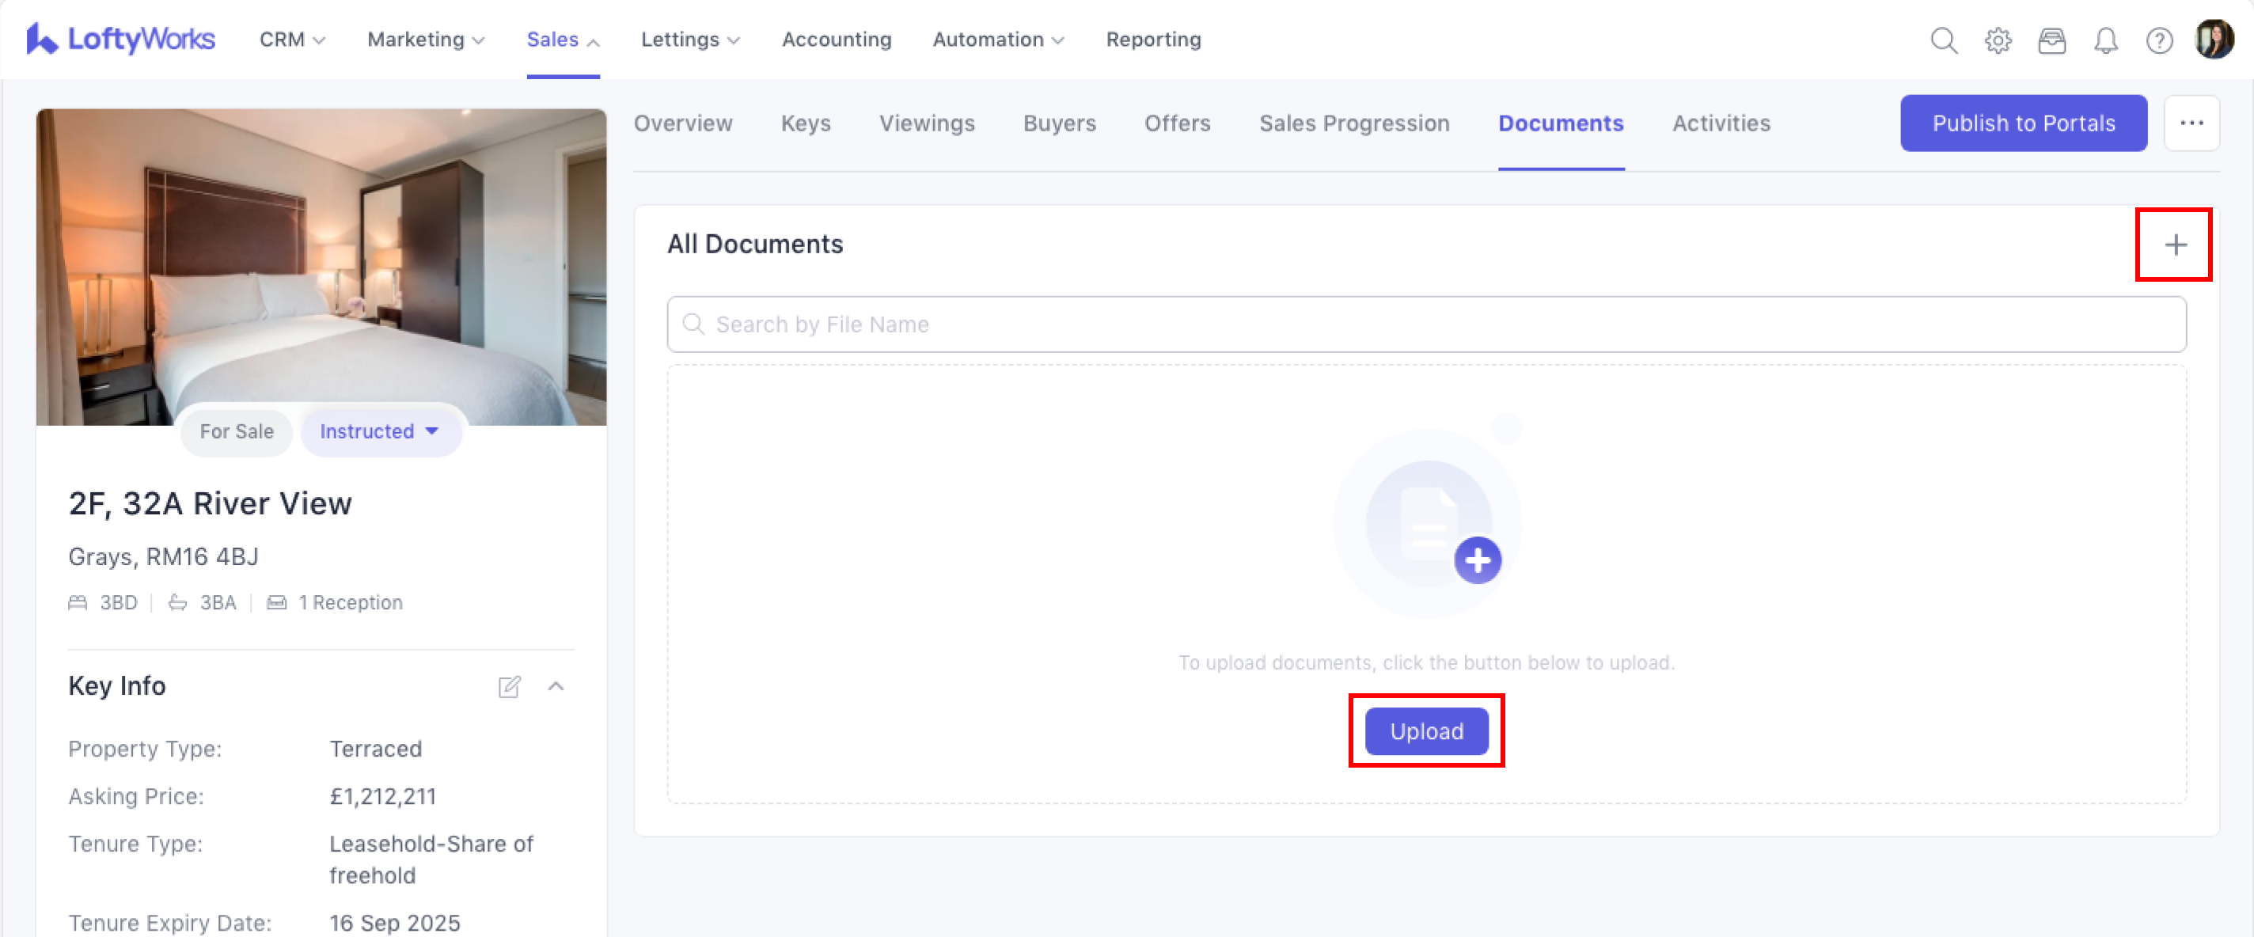Edit Key Info with pencil icon

point(509,687)
